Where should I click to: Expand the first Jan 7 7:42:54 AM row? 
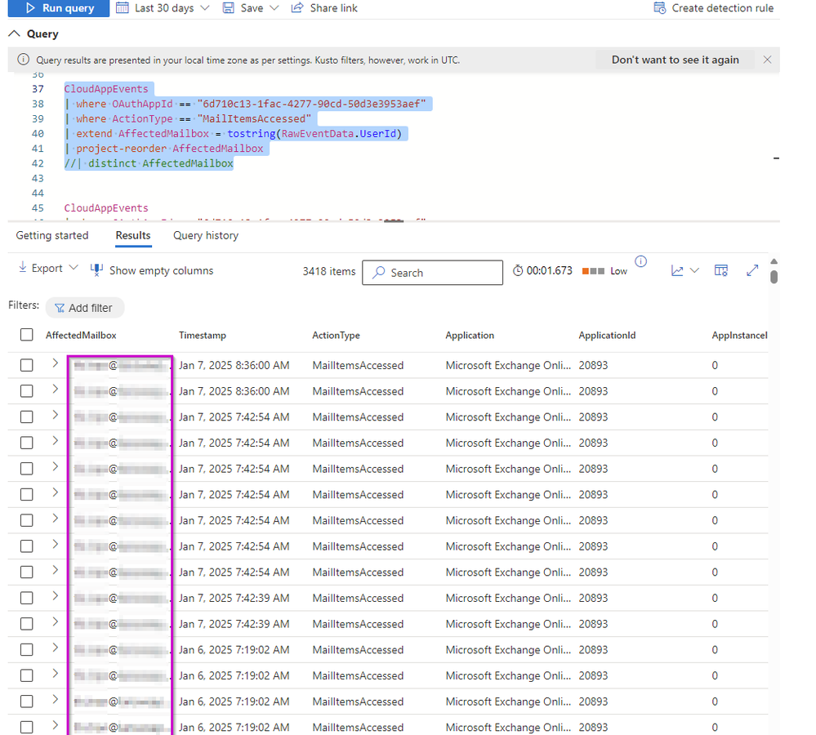pyautogui.click(x=56, y=415)
